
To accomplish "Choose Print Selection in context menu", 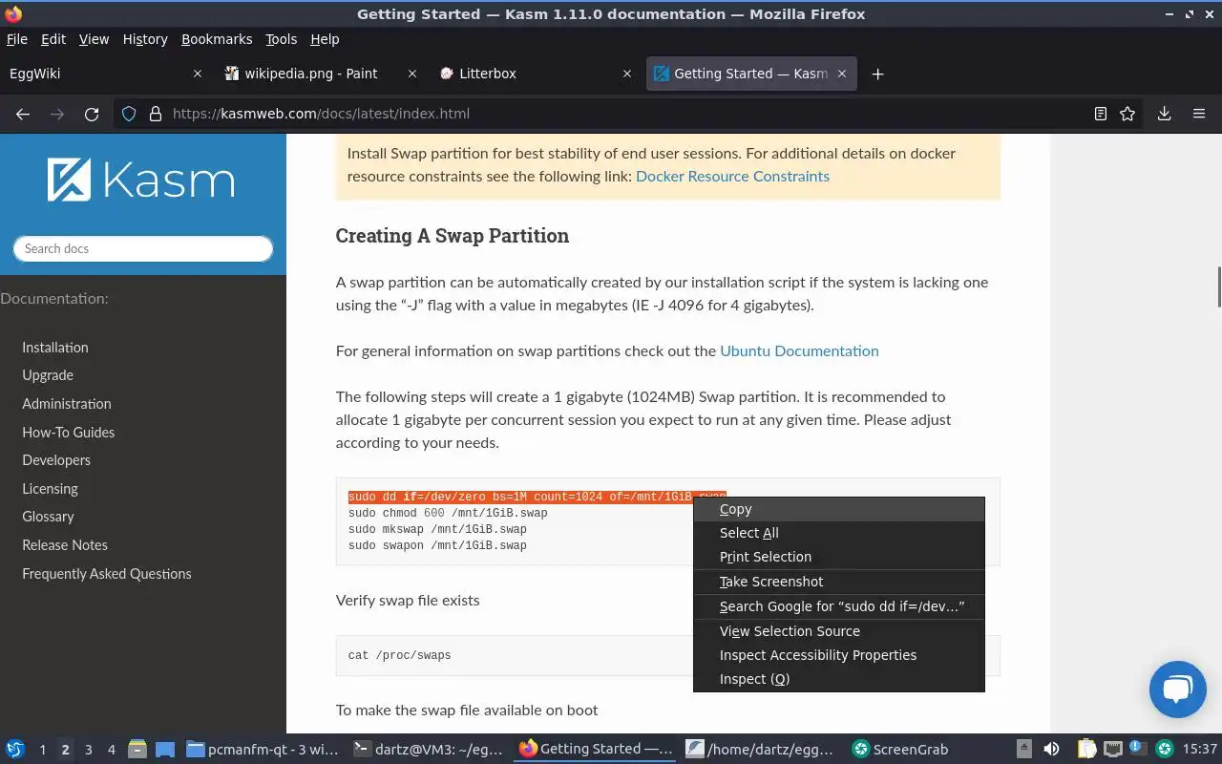I will (x=838, y=557).
